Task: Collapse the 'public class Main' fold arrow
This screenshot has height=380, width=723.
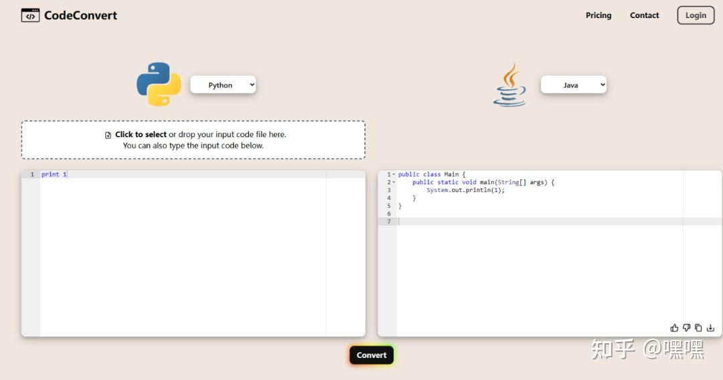Action: (394, 175)
